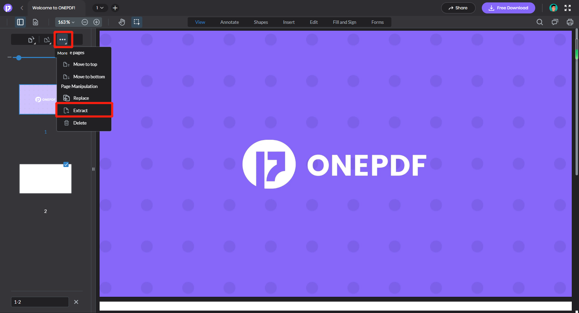
Task: Open the comments panel icon
Action: click(x=555, y=22)
